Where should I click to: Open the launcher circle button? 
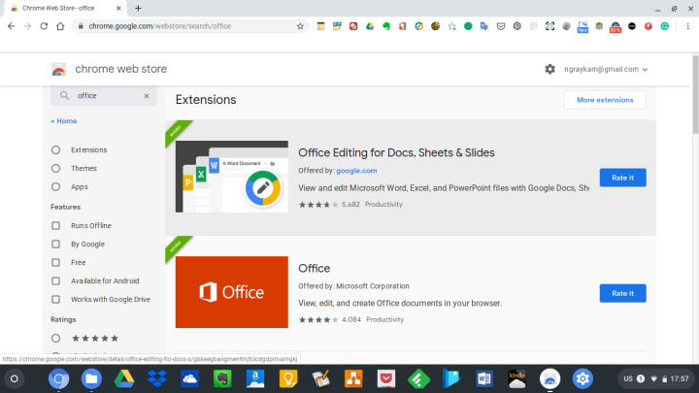pos(15,378)
